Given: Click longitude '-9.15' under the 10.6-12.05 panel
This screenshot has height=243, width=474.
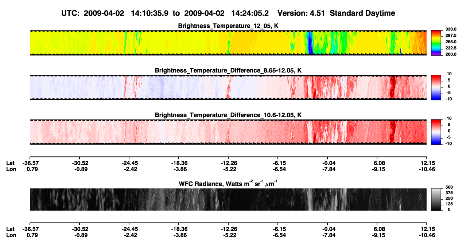Looking at the screenshot, I should click(x=377, y=169).
